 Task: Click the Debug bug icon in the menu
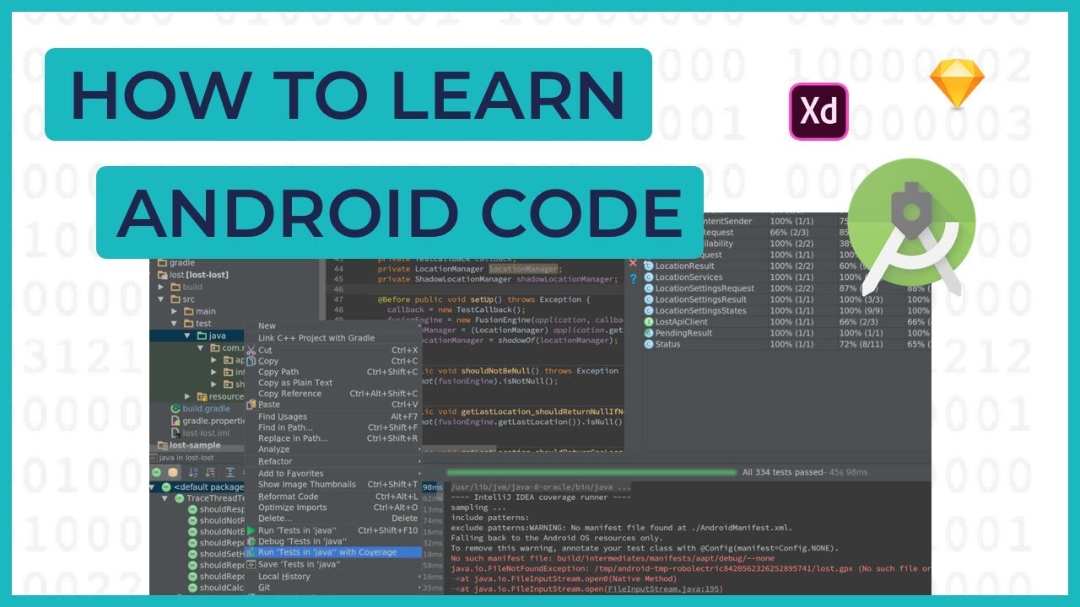pyautogui.click(x=251, y=541)
